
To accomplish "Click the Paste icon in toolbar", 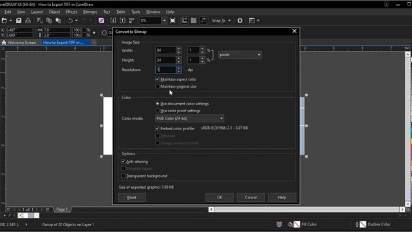I will (x=58, y=21).
